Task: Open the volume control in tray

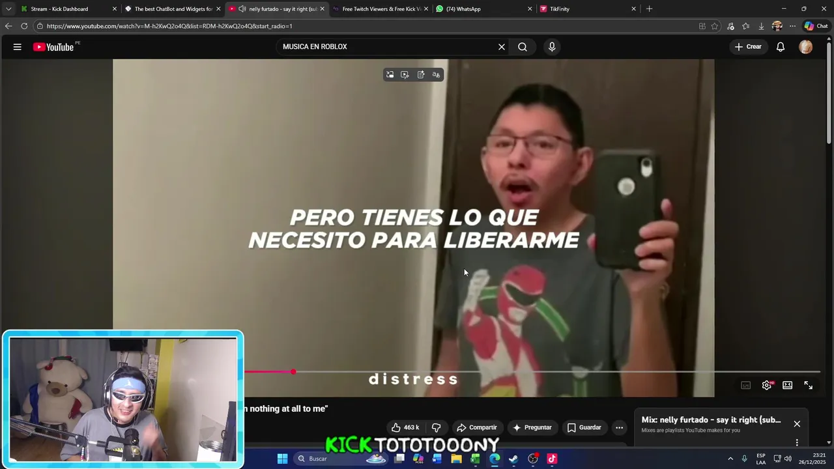Action: click(x=788, y=459)
